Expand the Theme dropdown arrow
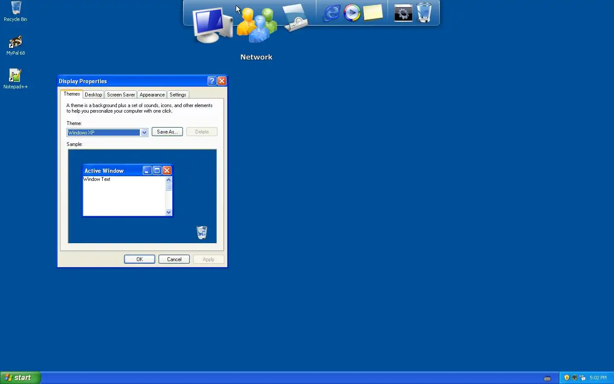 (144, 133)
